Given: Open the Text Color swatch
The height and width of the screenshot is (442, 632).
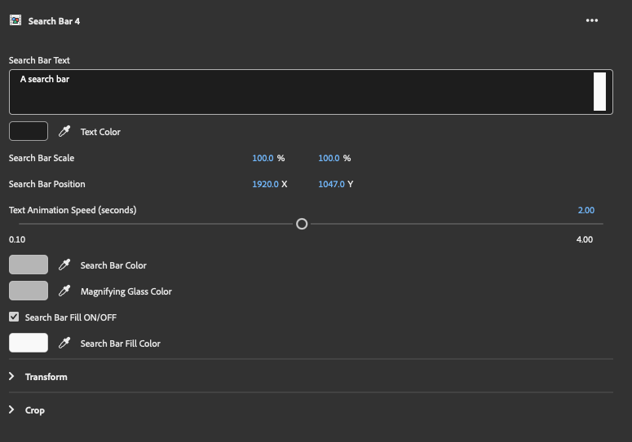Looking at the screenshot, I should (29, 131).
